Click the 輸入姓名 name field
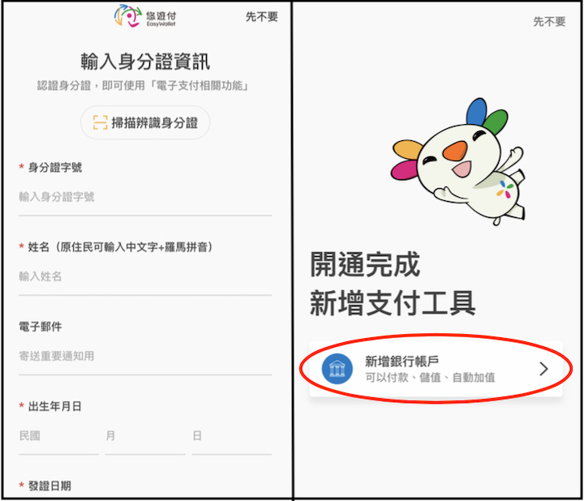The height and width of the screenshot is (501, 584). click(145, 277)
